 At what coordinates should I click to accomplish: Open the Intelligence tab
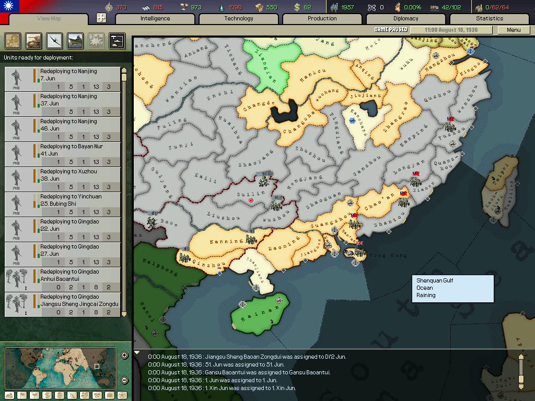pyautogui.click(x=155, y=18)
